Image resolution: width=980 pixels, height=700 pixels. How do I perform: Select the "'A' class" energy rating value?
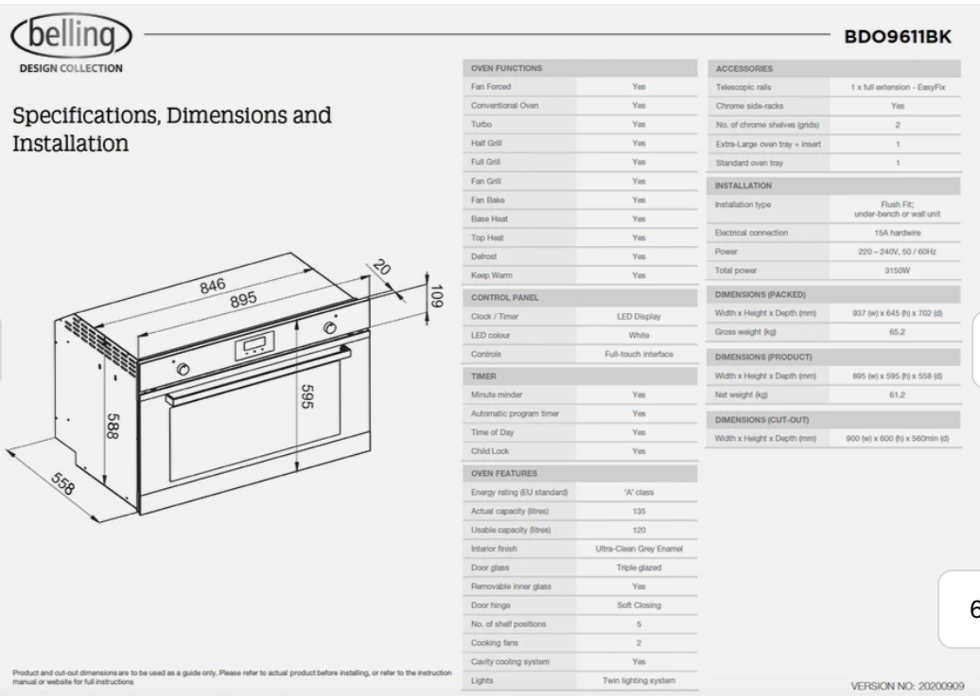[639, 492]
